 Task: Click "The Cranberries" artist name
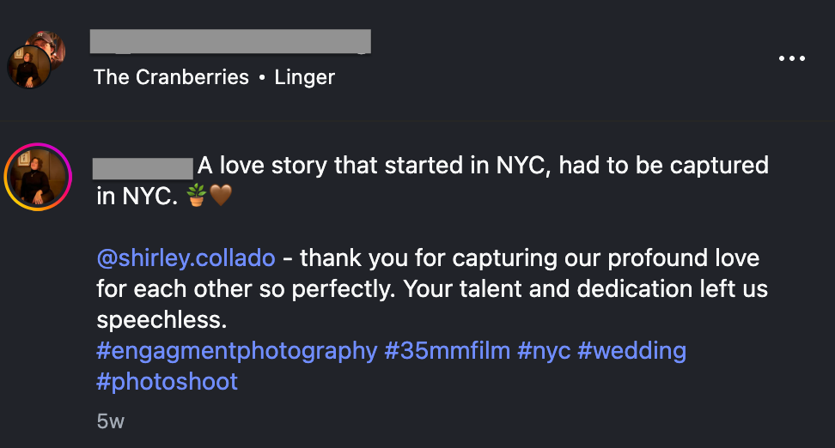pos(171,77)
